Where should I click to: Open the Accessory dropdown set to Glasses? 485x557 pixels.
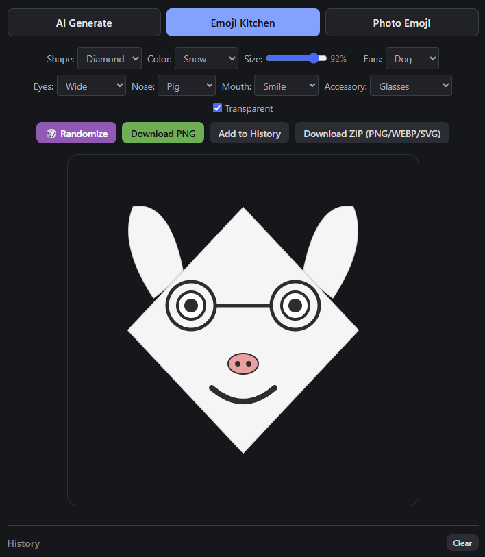pos(411,86)
